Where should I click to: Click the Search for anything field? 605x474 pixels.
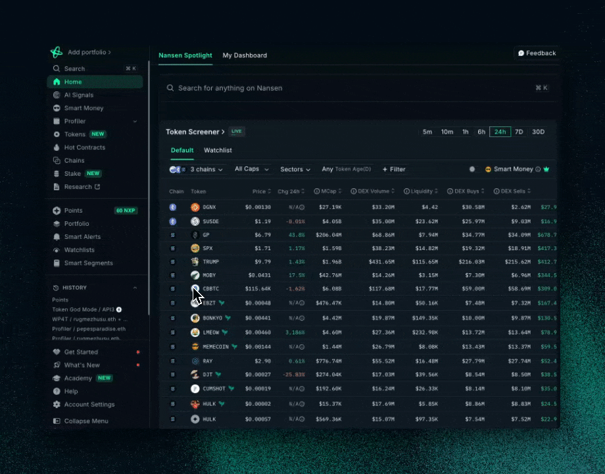click(x=358, y=88)
